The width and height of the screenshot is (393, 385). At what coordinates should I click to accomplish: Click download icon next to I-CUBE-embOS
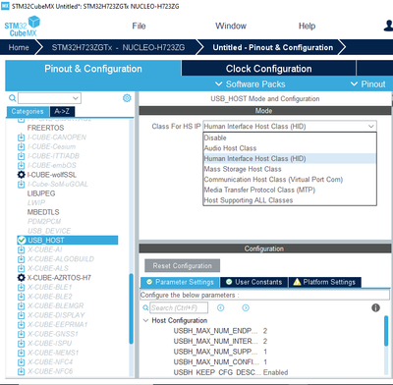21,165
